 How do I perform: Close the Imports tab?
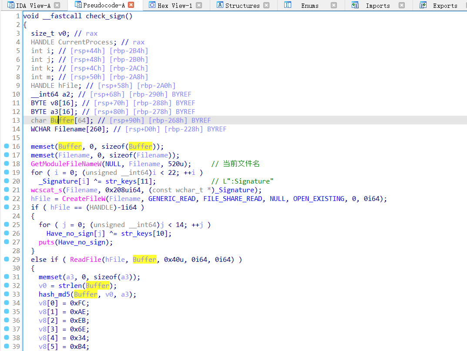tap(402, 5)
